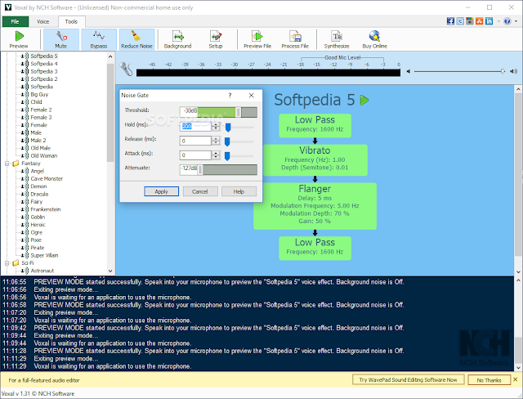Click the voice icon next to Child
Screen dimensions: 523x399
pos(25,102)
